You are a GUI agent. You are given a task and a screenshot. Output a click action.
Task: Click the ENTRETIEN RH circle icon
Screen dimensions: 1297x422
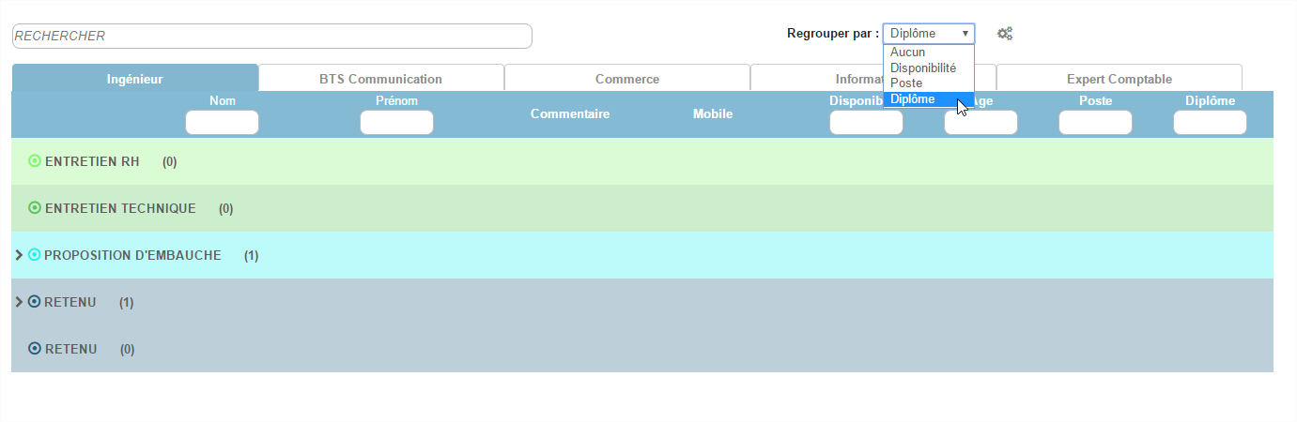click(x=35, y=161)
